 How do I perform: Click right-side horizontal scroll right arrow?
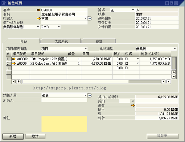pos(168,81)
